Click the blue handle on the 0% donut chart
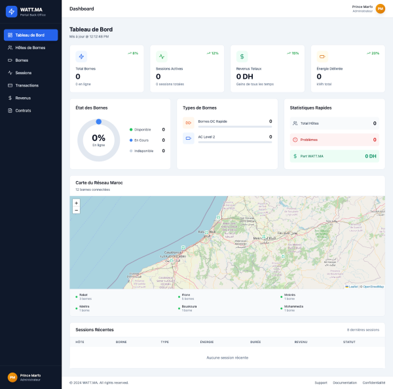Screen dimensions: 393x389 coord(98,121)
